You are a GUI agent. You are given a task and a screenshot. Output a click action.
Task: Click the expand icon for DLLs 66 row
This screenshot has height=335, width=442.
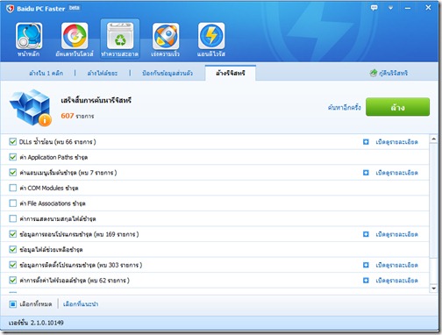pyautogui.click(x=366, y=142)
